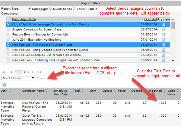The width and height of the screenshot is (181, 126).
Task: Uncheck New Feature - Power of Custom Fields
Action: coord(8,45)
